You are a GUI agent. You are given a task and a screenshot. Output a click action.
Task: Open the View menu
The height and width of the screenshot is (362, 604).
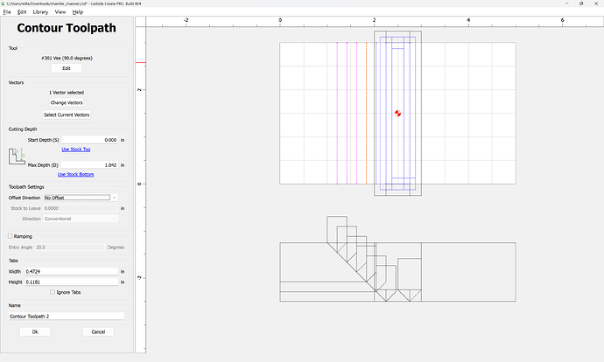(x=60, y=12)
